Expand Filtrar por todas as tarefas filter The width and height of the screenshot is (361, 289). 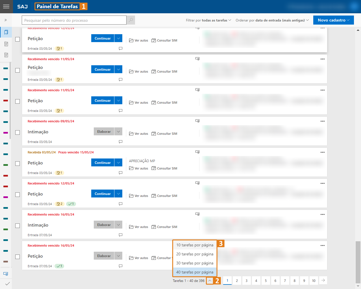[x=208, y=20]
